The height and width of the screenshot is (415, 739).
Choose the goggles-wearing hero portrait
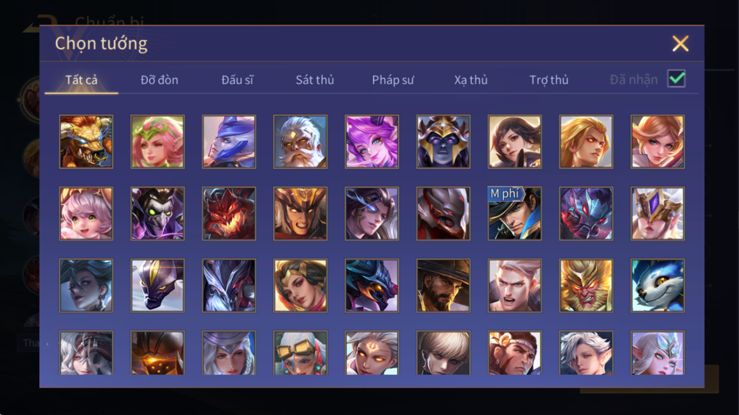[300, 353]
